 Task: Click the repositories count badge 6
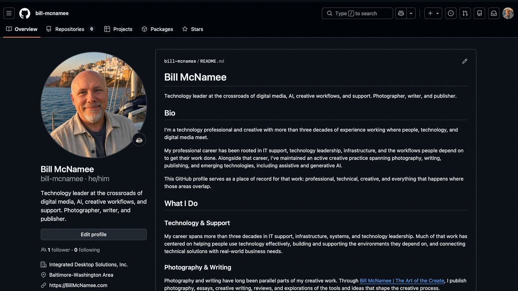[x=92, y=29]
